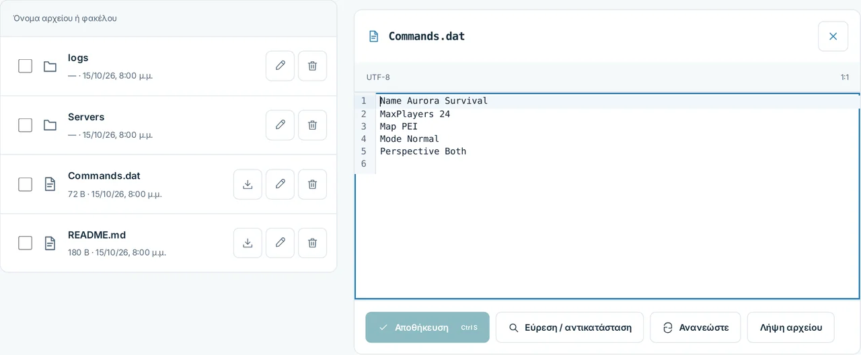Reload file with Ανανεώστε button
Viewport: 861px width, 355px height.
pos(695,327)
